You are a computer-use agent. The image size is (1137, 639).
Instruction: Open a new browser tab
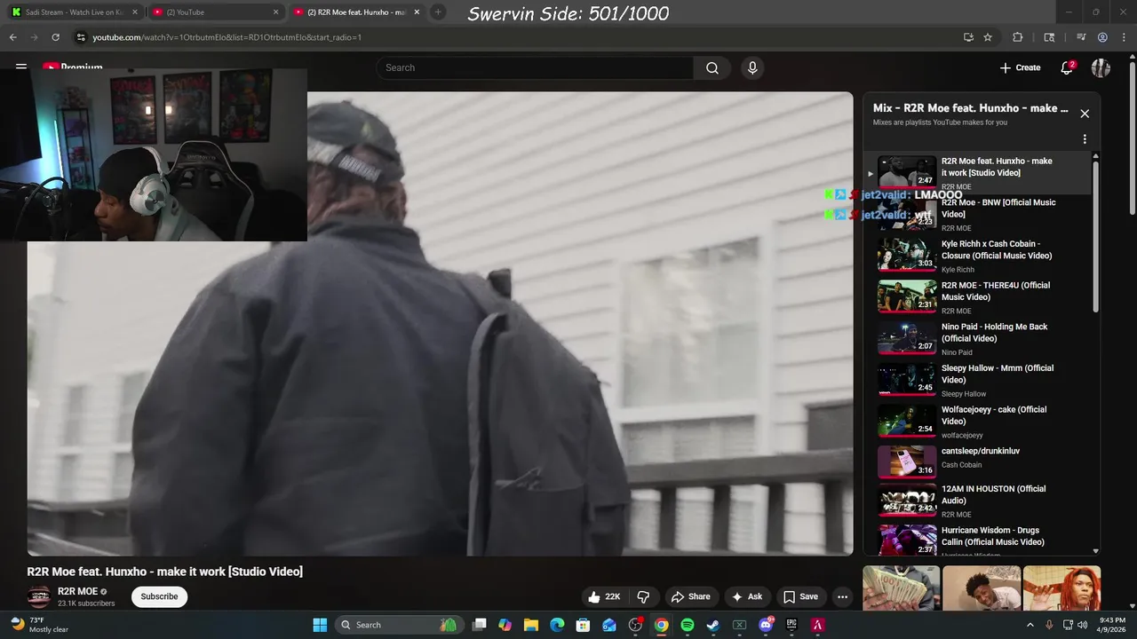pos(438,12)
